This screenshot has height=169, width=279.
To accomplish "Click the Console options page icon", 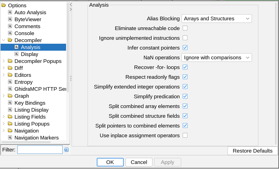I will [x=10, y=33].
